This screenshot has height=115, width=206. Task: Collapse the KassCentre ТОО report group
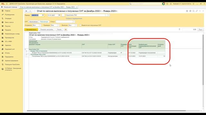pos(25,50)
